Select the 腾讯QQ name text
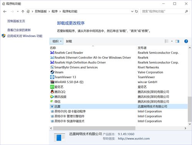The width and height of the screenshot is (192, 145). (60, 92)
